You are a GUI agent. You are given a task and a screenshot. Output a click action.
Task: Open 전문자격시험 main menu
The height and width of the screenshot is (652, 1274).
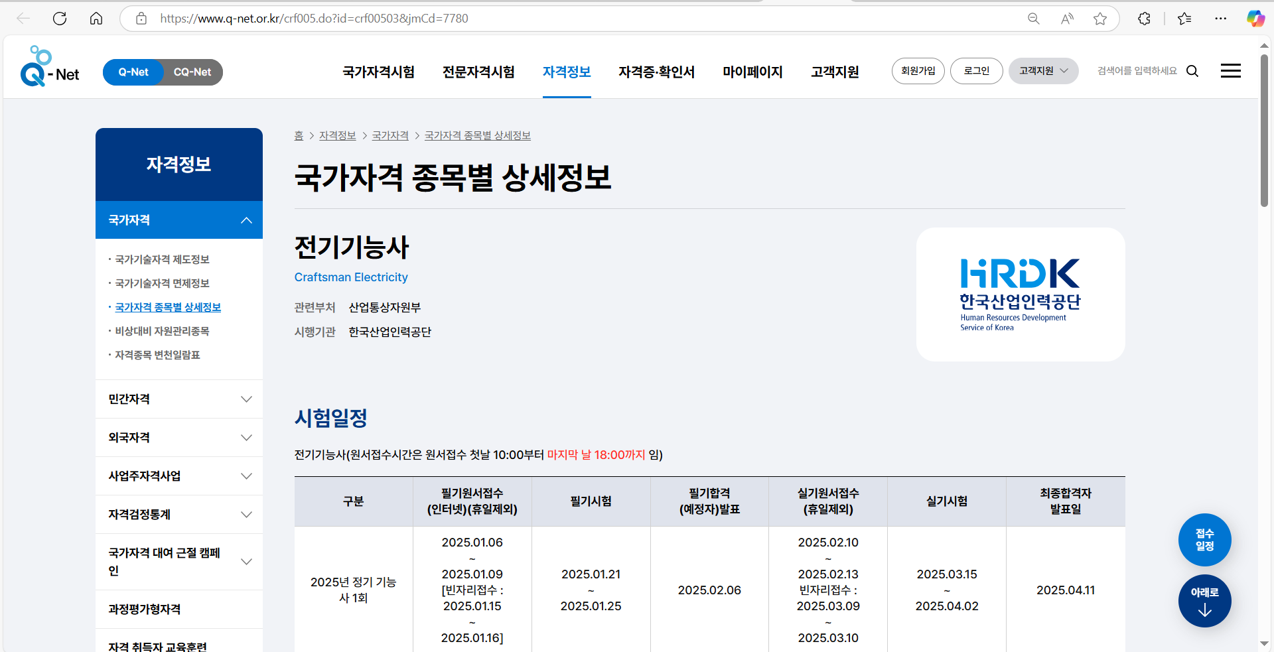479,72
